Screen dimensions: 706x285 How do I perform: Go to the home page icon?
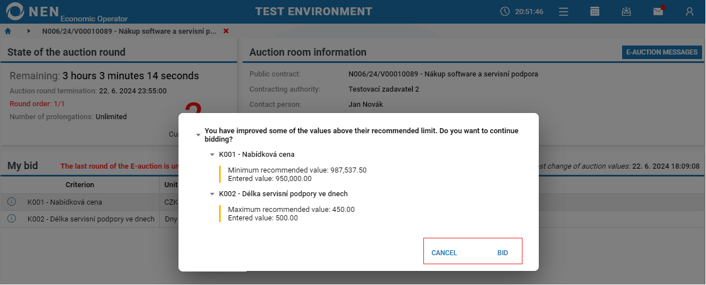[8, 31]
